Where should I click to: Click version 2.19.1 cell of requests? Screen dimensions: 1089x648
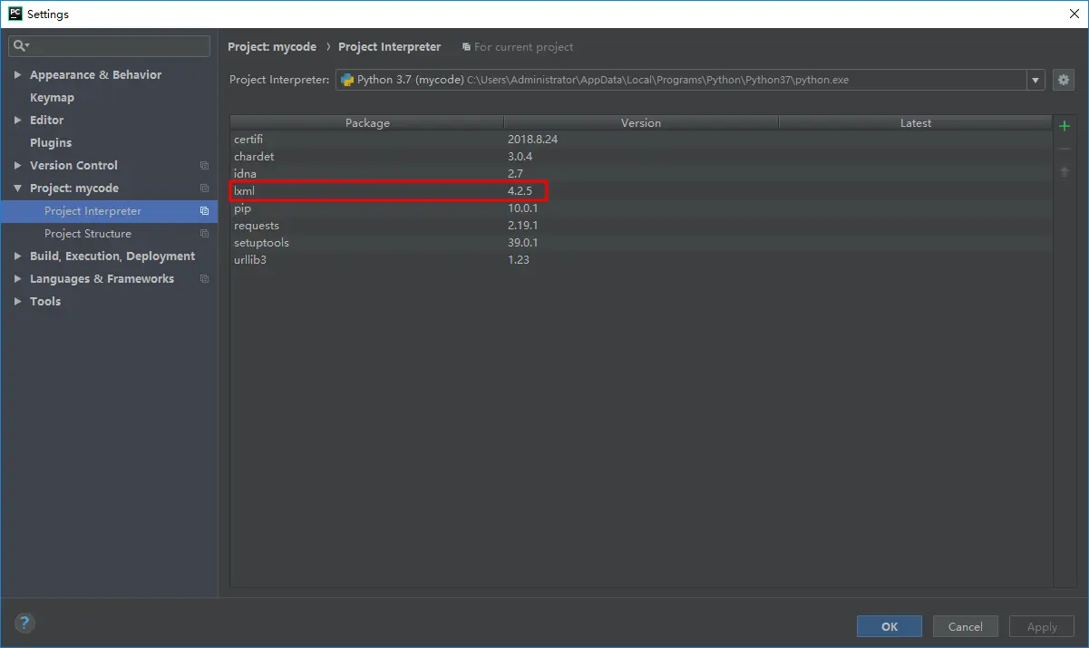(x=523, y=226)
